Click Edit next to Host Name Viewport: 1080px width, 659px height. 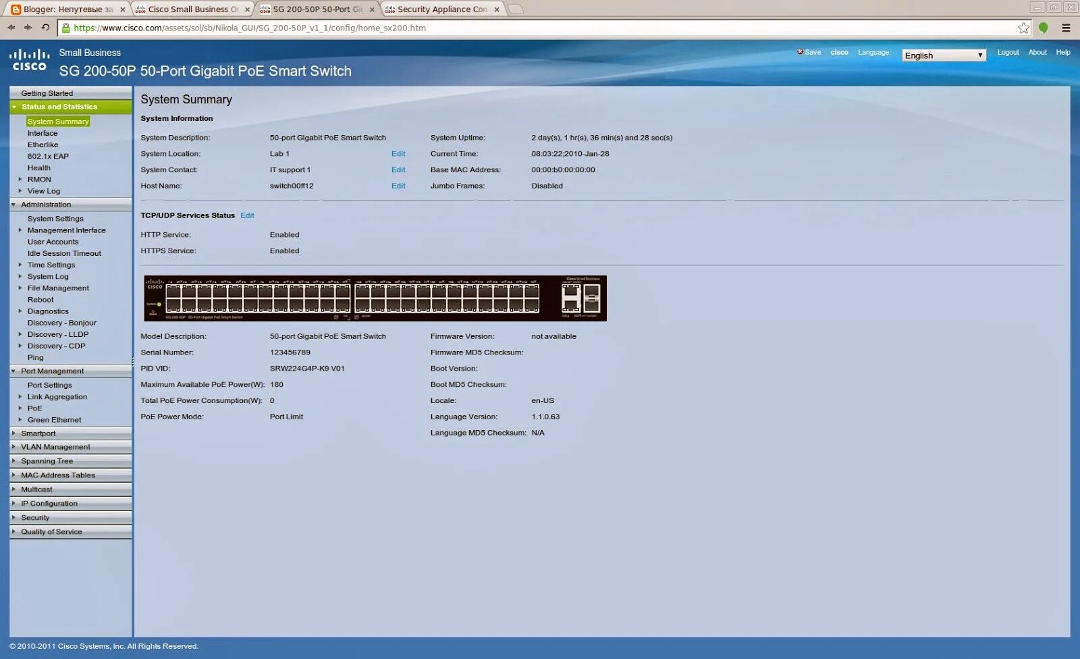coord(398,186)
